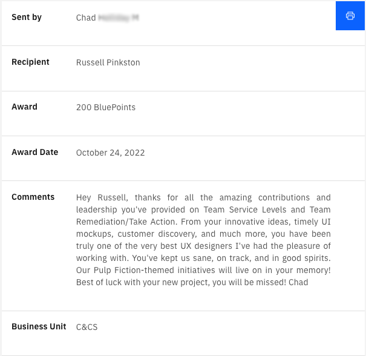
Task: Click the "Chad" signature ending the comments
Action: tap(298, 283)
